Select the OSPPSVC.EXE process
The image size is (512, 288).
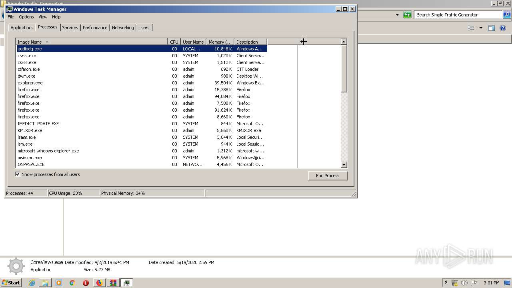coord(142,164)
